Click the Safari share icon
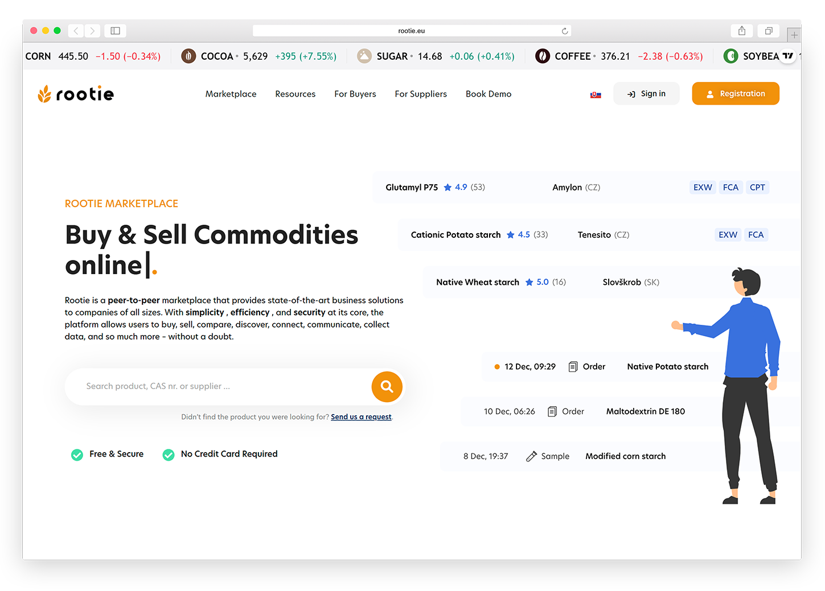825x591 pixels. [741, 31]
